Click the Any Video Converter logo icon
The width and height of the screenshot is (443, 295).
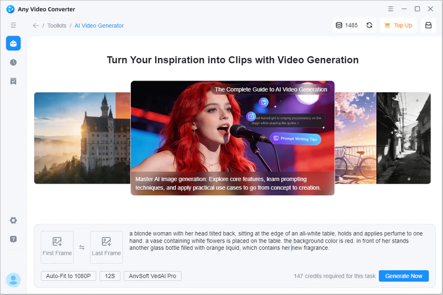point(10,9)
